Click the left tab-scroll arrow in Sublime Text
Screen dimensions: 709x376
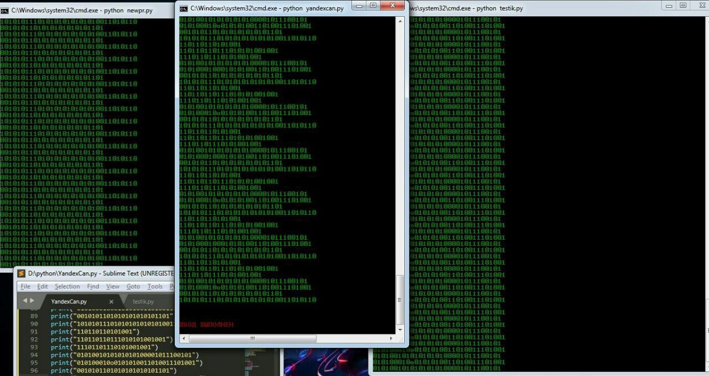tap(25, 300)
